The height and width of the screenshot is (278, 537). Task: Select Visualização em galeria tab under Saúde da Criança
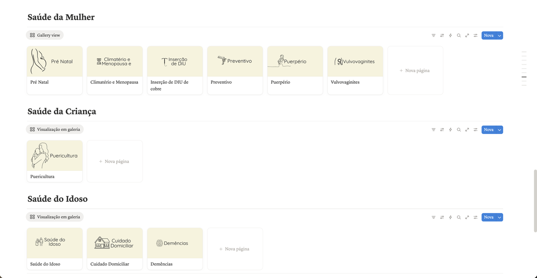55,129
